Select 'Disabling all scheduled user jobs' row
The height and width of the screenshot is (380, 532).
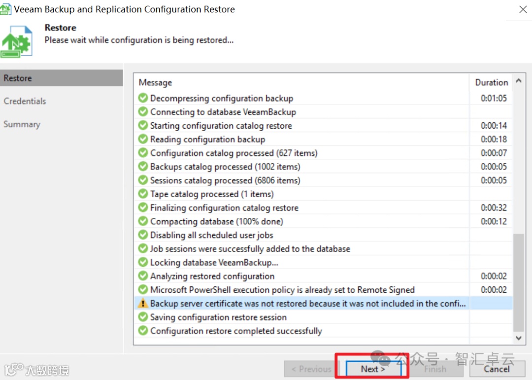click(323, 235)
